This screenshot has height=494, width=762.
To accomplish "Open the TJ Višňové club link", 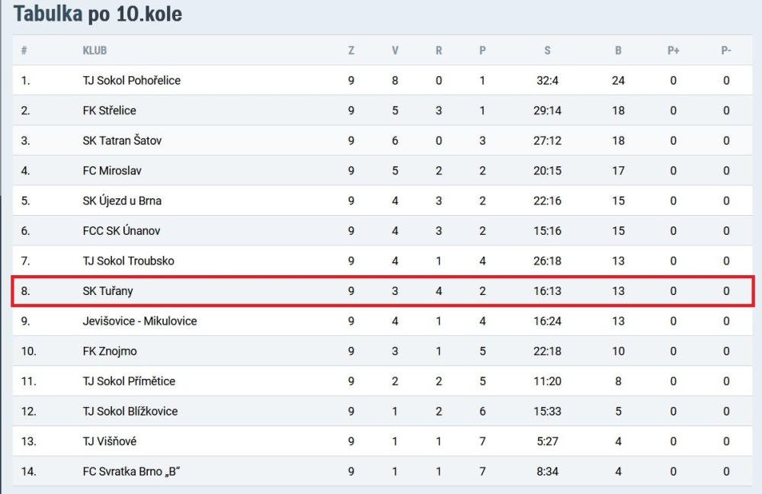I will [109, 441].
